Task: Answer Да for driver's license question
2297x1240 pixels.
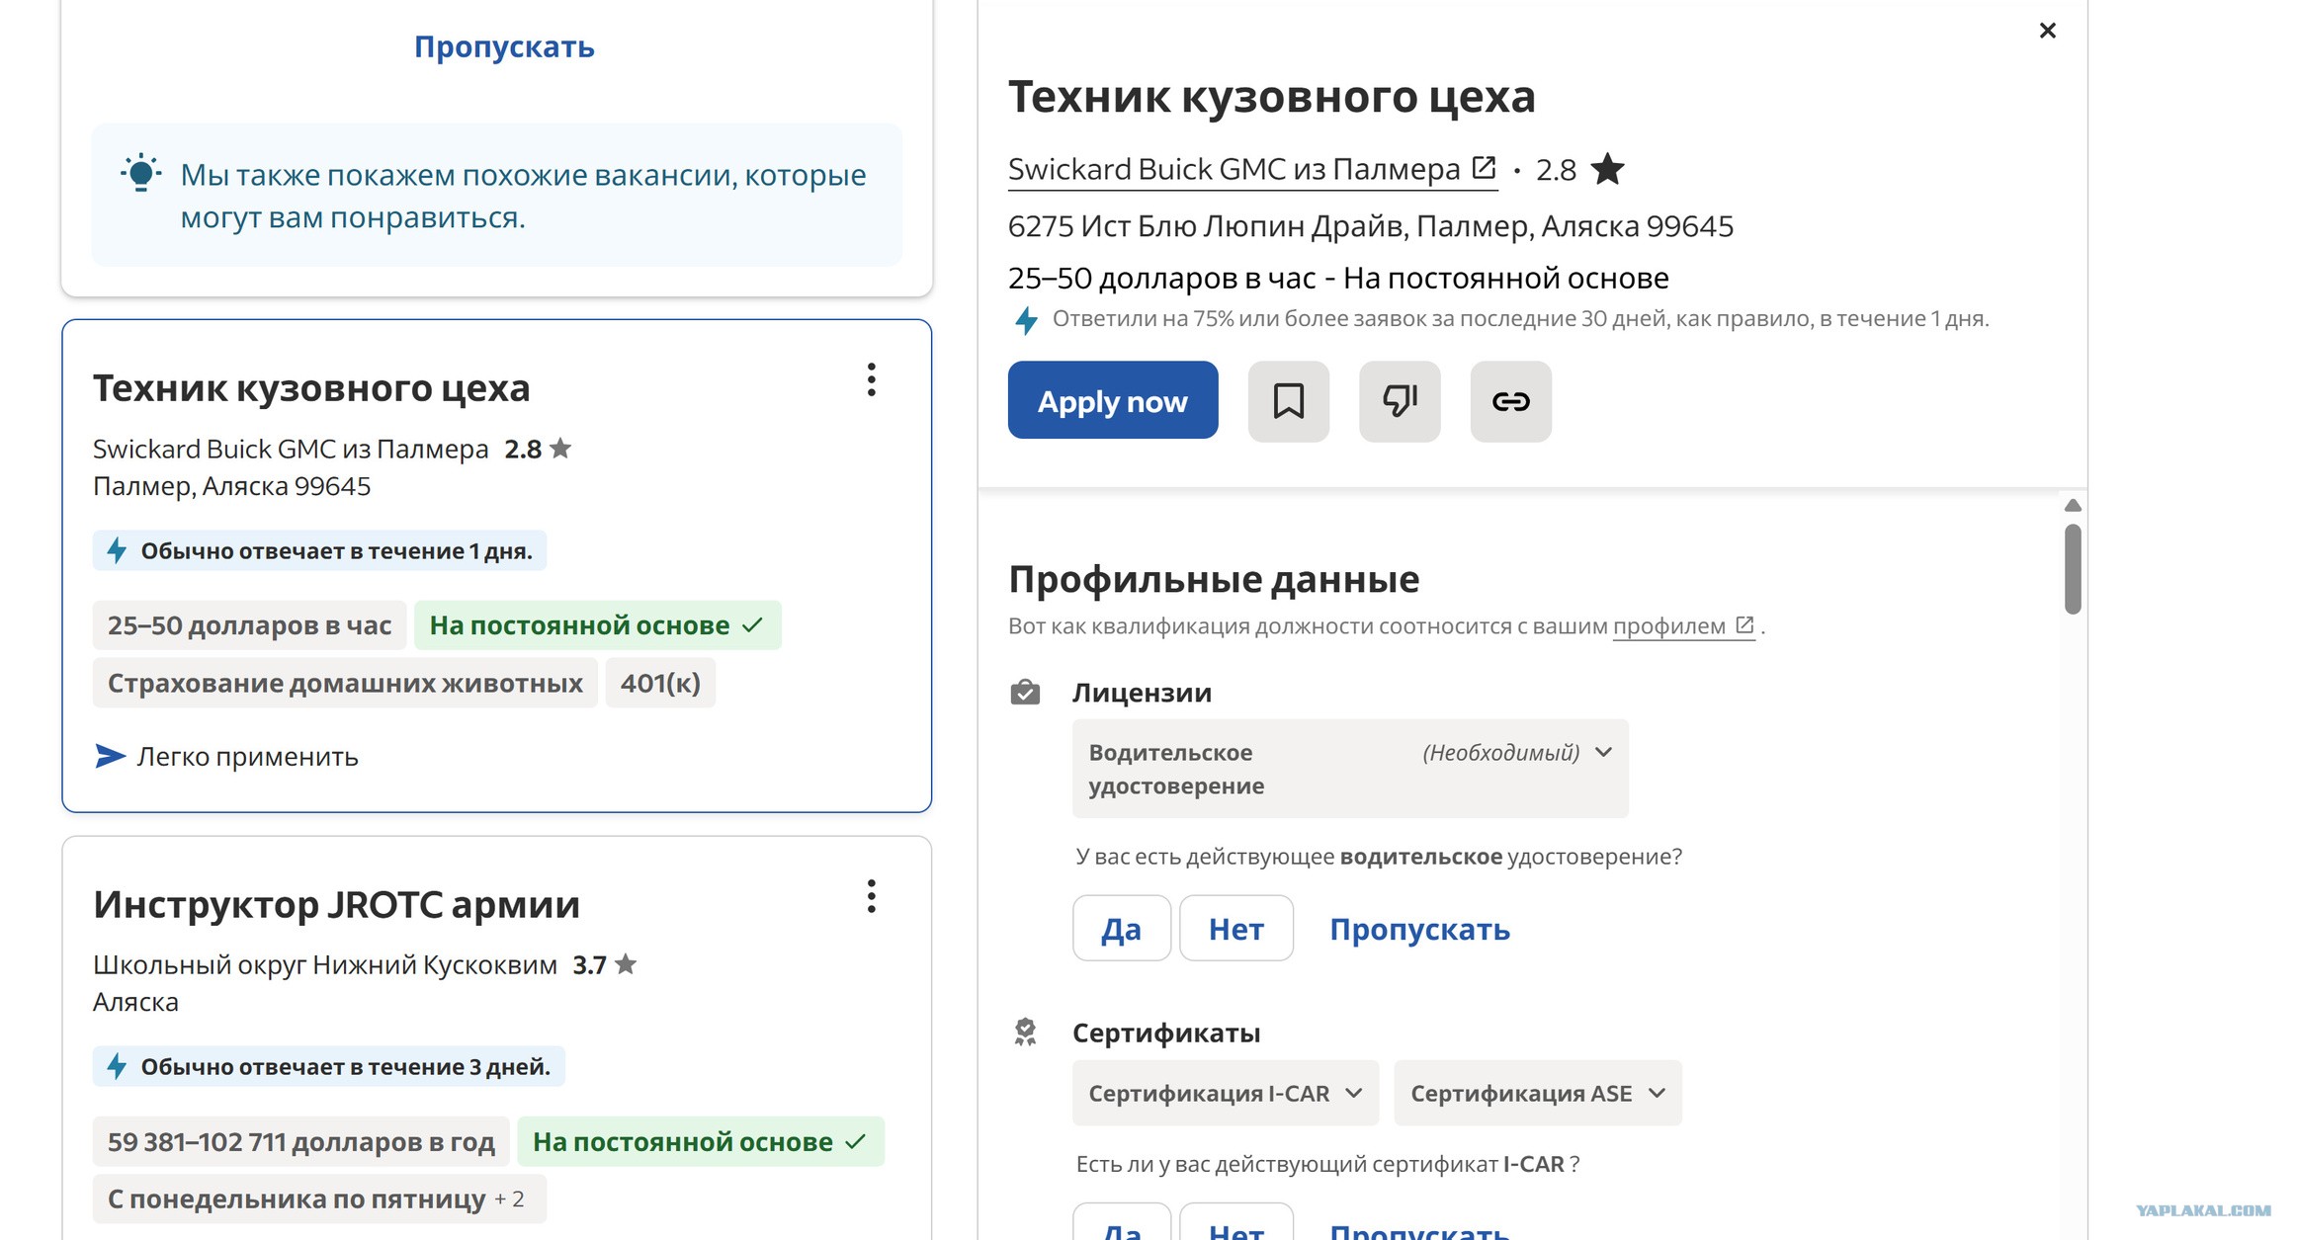Action: 1122,928
